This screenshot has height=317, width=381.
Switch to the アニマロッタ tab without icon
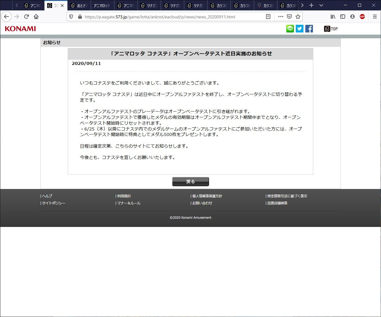coord(102,6)
